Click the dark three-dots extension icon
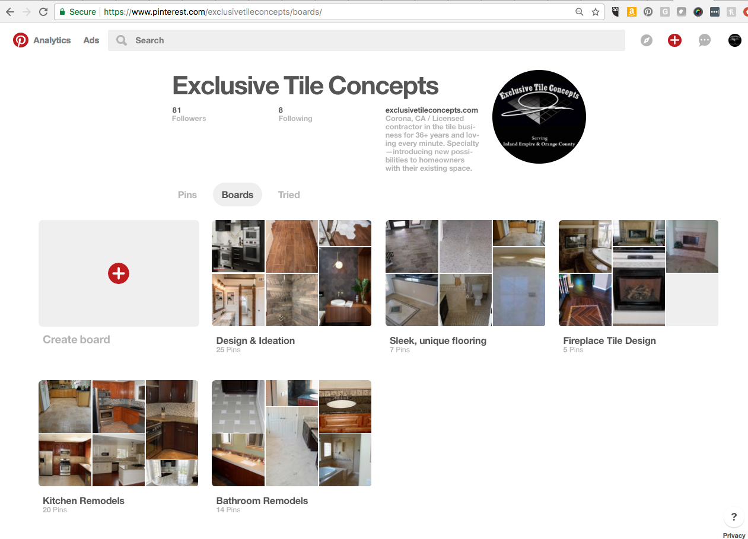Image resolution: width=748 pixels, height=539 pixels. click(x=715, y=12)
